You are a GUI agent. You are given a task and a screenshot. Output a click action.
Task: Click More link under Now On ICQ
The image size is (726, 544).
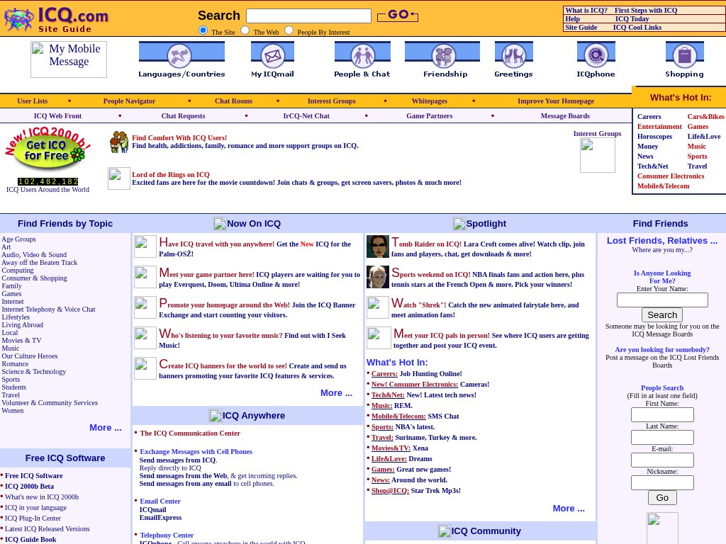click(337, 392)
